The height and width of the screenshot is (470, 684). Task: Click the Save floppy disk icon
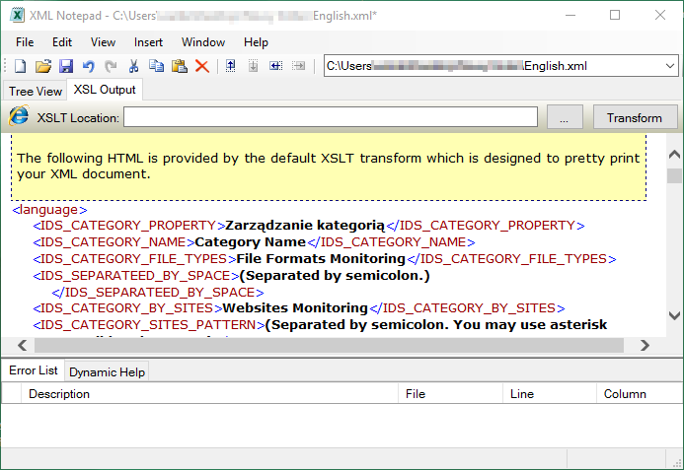[66, 66]
